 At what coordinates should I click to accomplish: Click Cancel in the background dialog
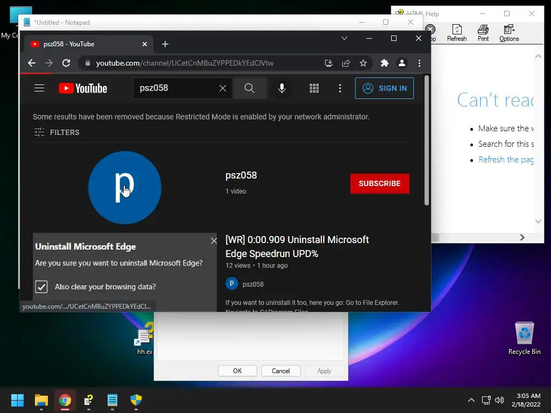[281, 371]
